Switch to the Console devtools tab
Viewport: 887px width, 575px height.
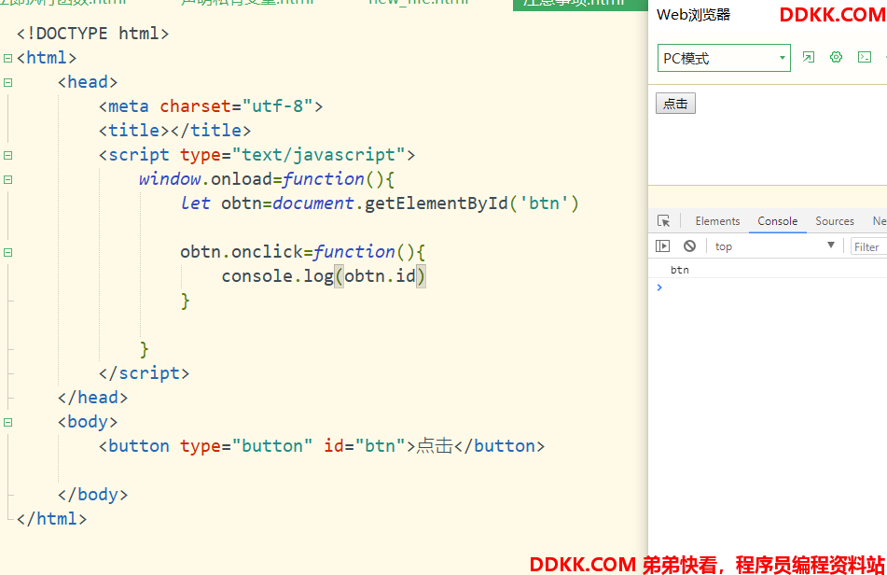(777, 220)
